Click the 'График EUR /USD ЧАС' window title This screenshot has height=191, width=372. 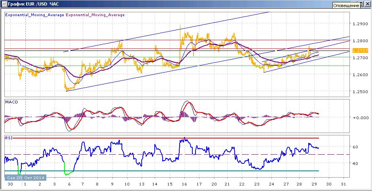tap(33, 4)
